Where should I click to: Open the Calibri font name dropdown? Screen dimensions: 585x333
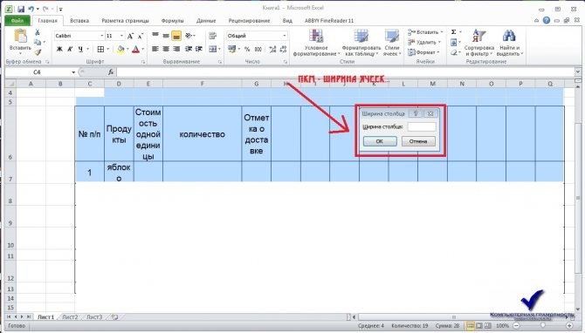(x=102, y=36)
